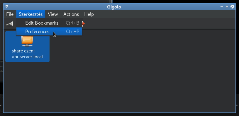
Task: Collapse the open Szerkesztés menu
Action: (30, 14)
